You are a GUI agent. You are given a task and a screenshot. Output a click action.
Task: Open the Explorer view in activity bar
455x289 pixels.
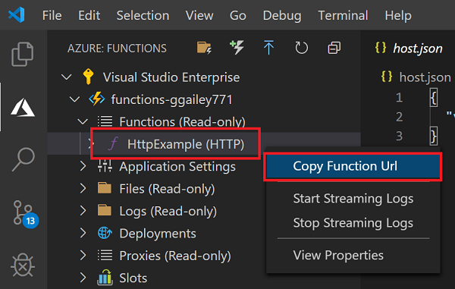[23, 54]
